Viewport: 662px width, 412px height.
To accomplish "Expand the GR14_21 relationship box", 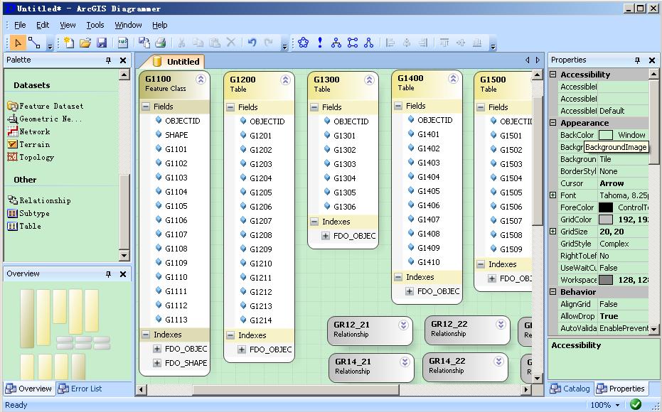I will 405,362.
